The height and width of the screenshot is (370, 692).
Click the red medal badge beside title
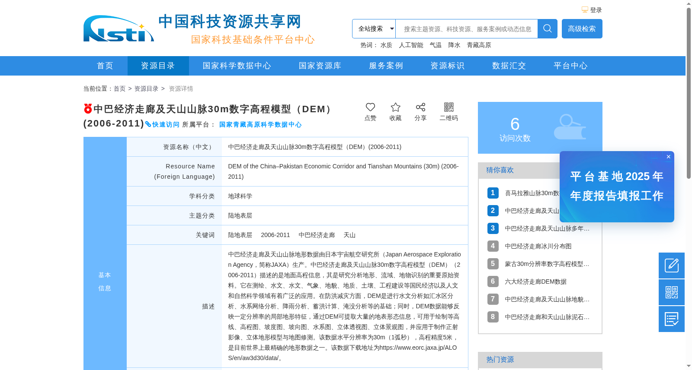(x=88, y=108)
